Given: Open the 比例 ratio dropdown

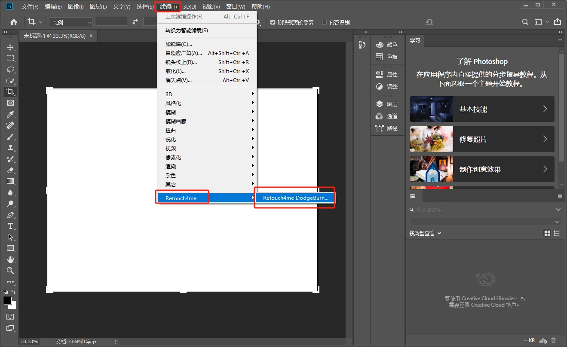Looking at the screenshot, I should [71, 22].
